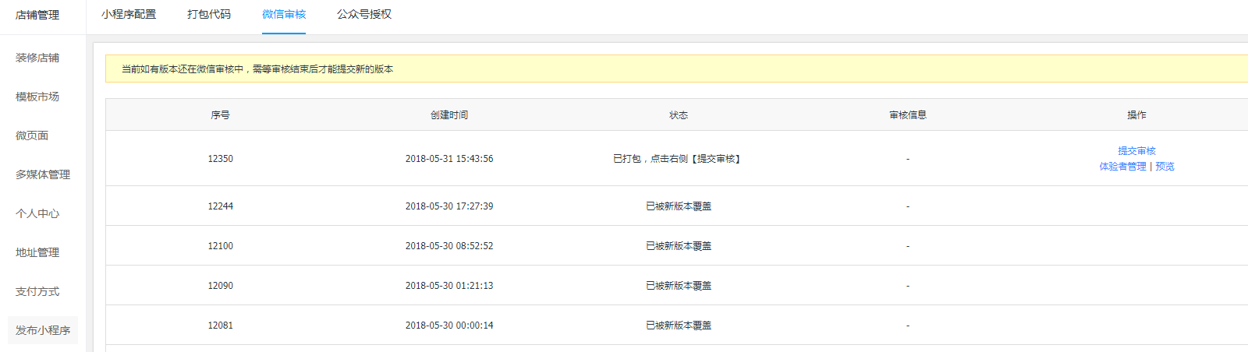1248x352 pixels.
Task: Open the 公众号授权 tab
Action: click(x=364, y=14)
